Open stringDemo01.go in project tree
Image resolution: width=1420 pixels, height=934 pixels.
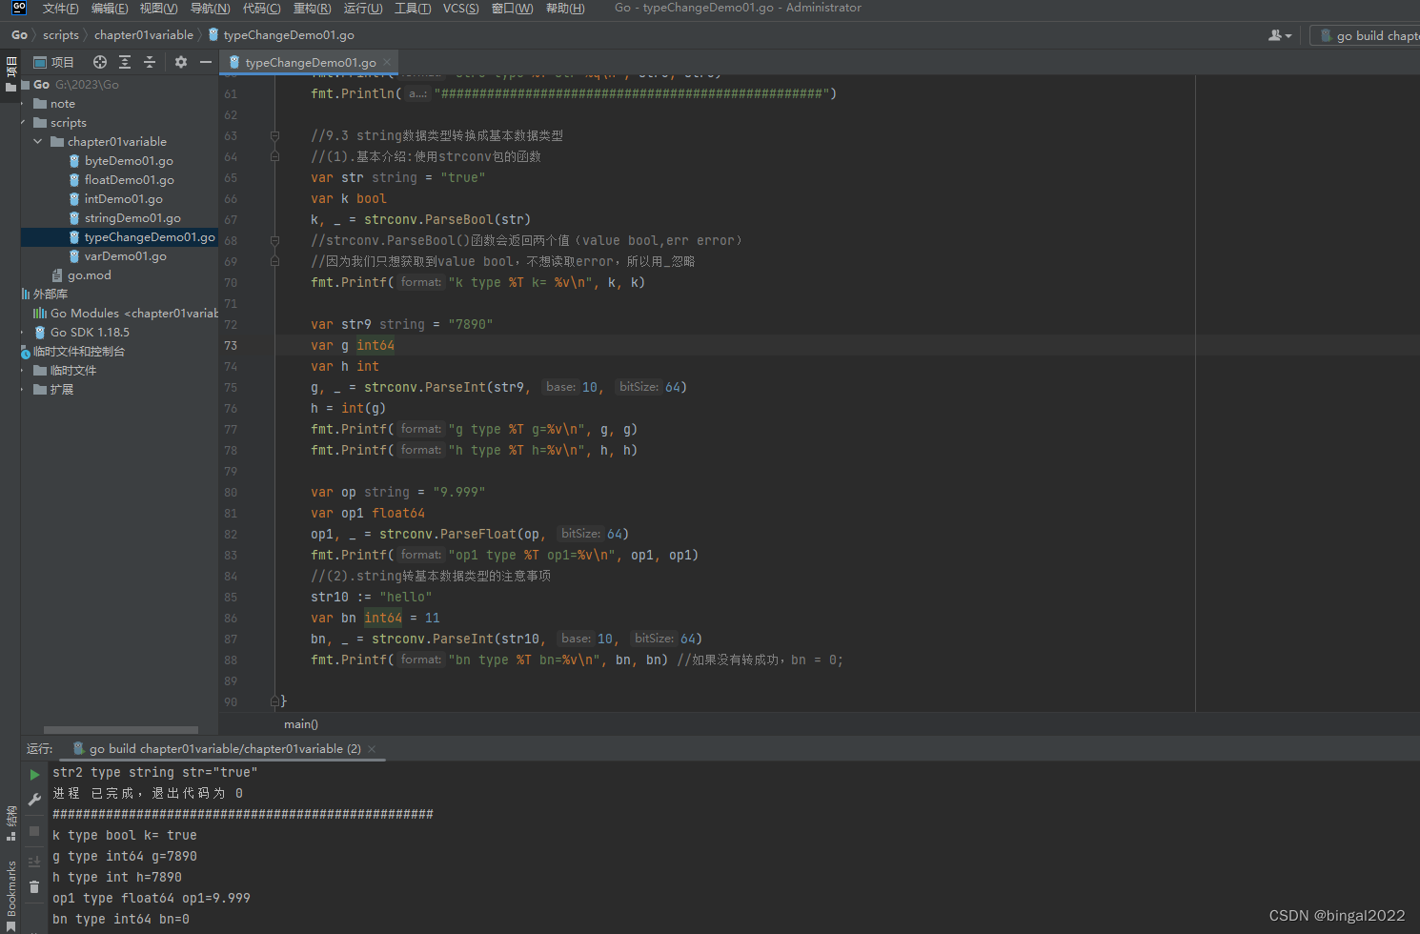[x=132, y=218]
